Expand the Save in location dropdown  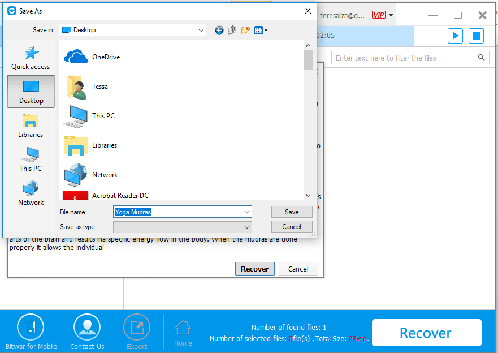[201, 30]
